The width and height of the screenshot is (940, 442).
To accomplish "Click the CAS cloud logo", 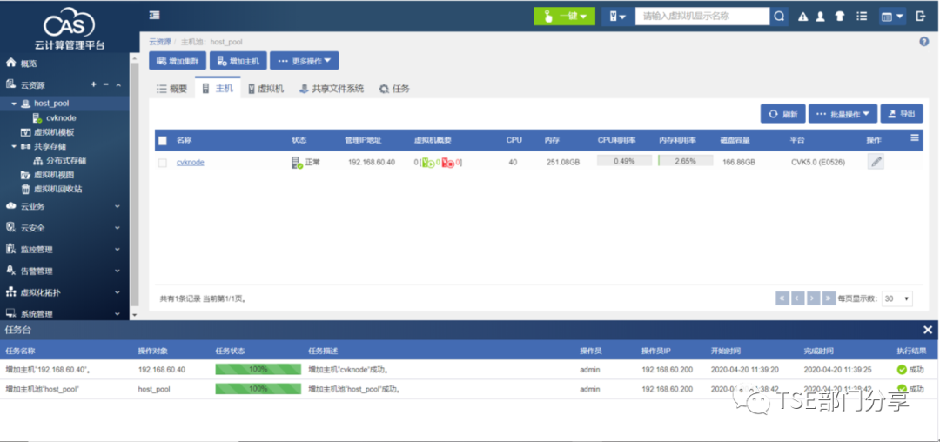I will pos(70,23).
